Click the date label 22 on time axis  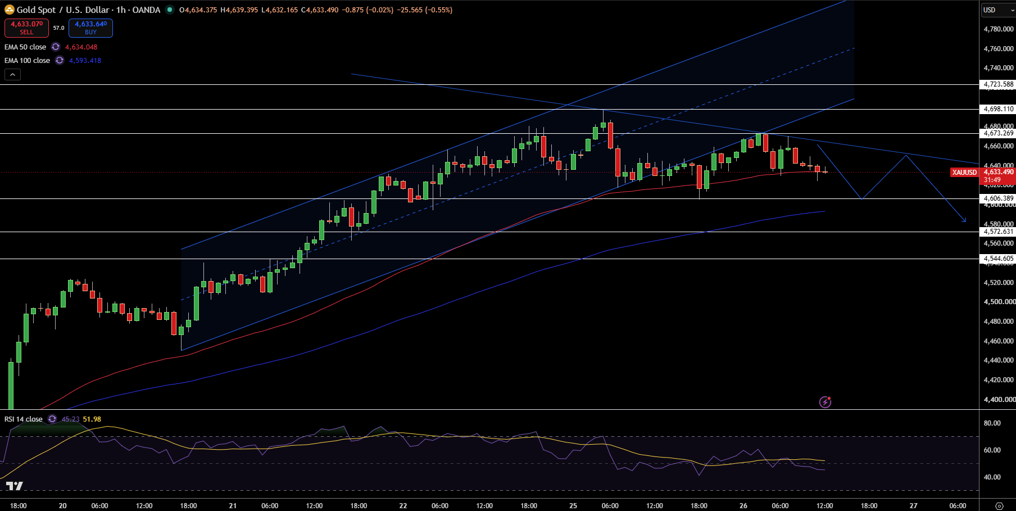pos(403,506)
